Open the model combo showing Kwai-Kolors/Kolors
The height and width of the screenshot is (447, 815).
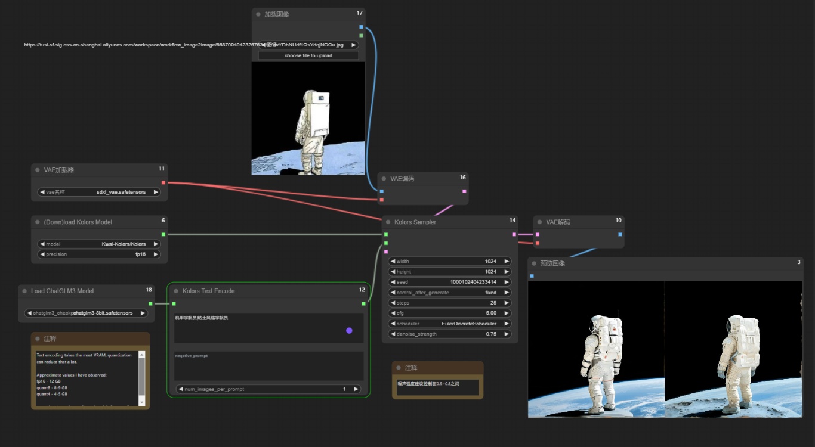coord(99,244)
